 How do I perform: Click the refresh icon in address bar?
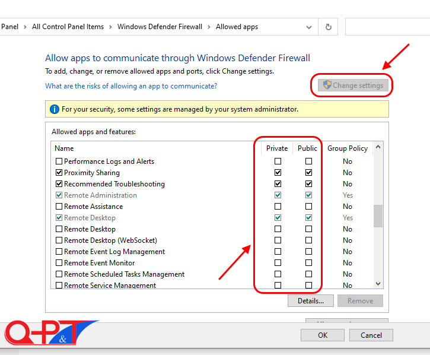click(328, 27)
